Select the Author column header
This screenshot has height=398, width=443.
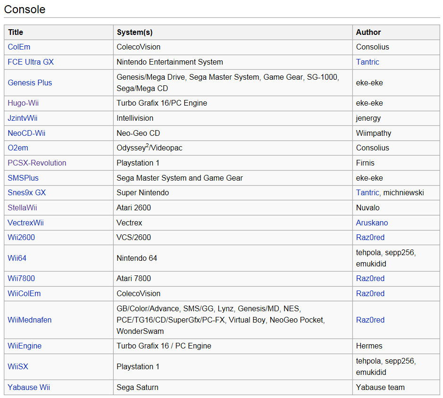coord(396,32)
